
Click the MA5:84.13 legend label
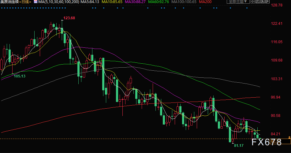(90, 2)
